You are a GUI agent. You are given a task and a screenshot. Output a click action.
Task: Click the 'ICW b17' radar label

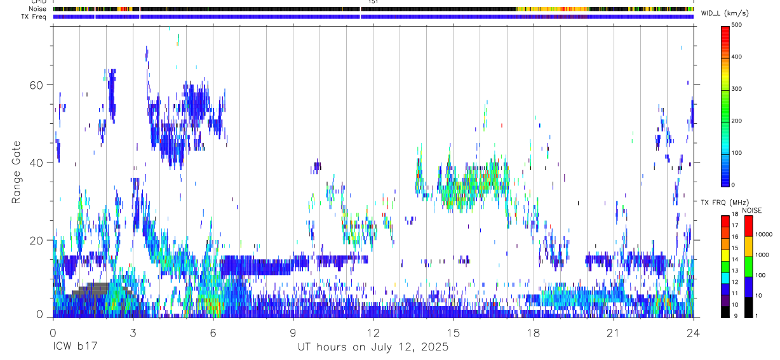click(74, 347)
